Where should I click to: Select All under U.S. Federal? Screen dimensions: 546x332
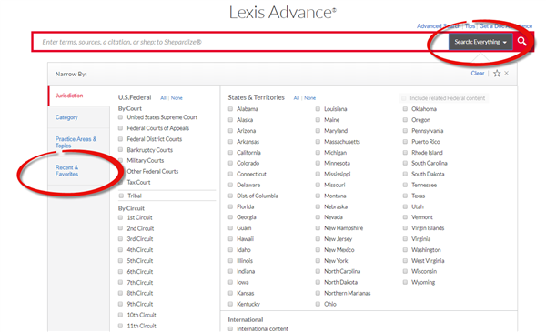(x=163, y=98)
